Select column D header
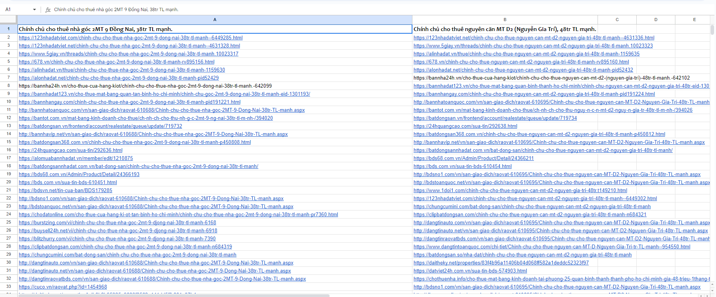 pyautogui.click(x=656, y=20)
